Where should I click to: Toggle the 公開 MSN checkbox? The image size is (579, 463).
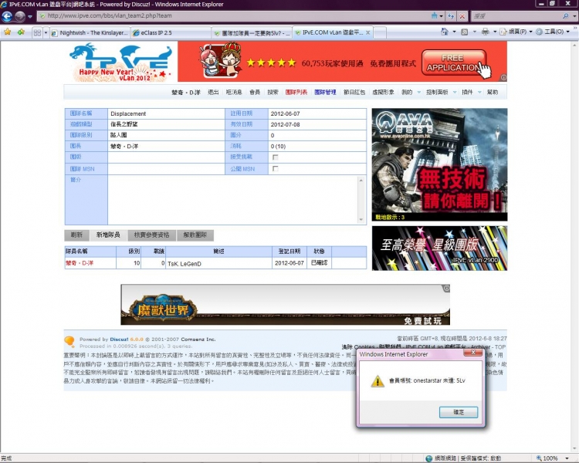point(275,169)
